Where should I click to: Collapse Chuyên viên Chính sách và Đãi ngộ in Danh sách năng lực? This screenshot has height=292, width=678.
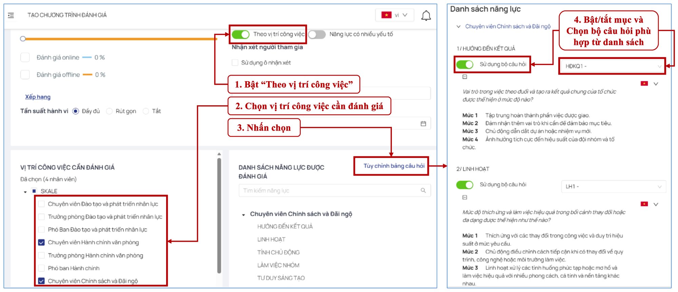(x=458, y=26)
